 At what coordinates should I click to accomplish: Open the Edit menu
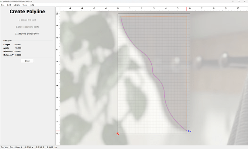pos(9,5)
